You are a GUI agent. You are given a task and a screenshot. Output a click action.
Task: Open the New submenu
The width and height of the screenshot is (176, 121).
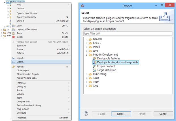[x=41, y=5]
